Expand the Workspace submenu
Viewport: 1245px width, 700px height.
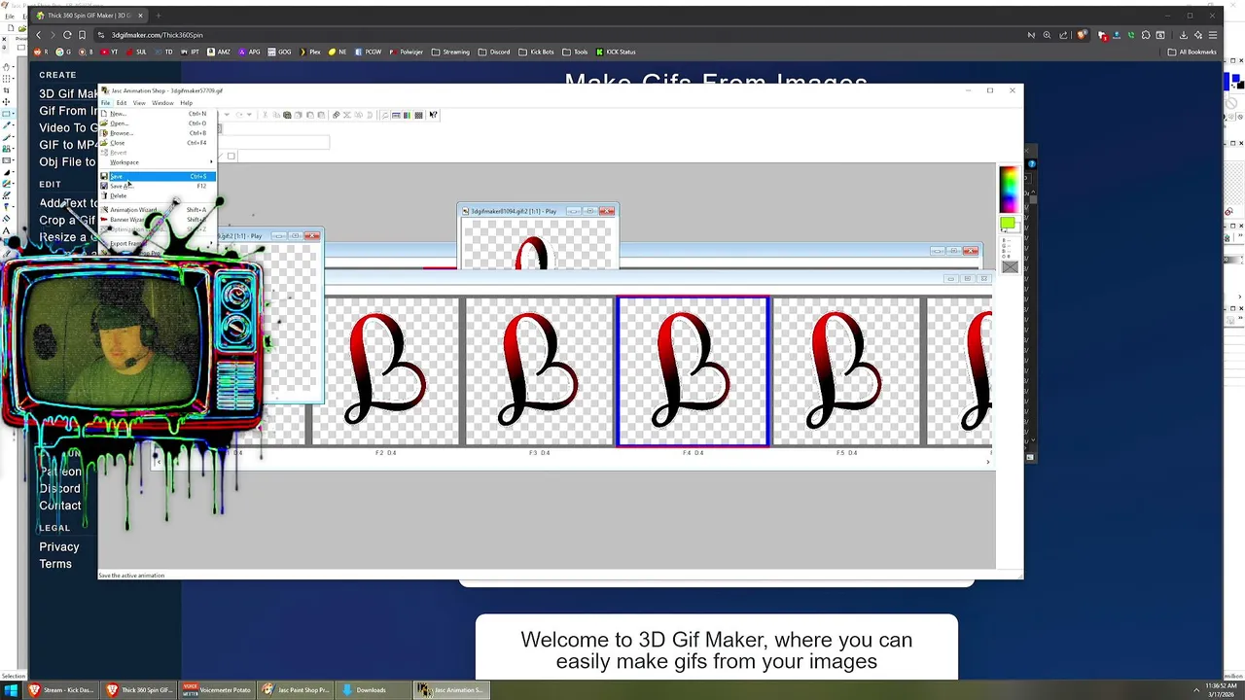(x=160, y=162)
